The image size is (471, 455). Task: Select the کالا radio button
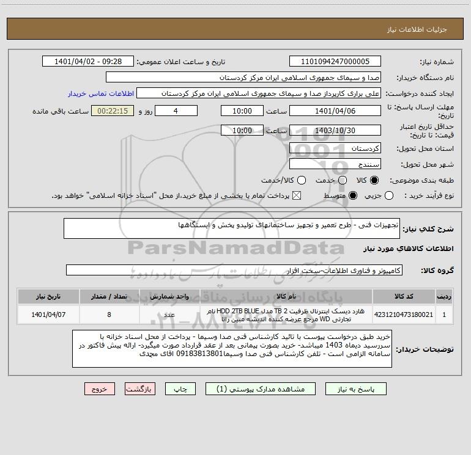tap(374, 180)
